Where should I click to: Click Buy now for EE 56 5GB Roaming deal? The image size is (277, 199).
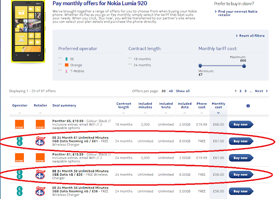coord(241,191)
